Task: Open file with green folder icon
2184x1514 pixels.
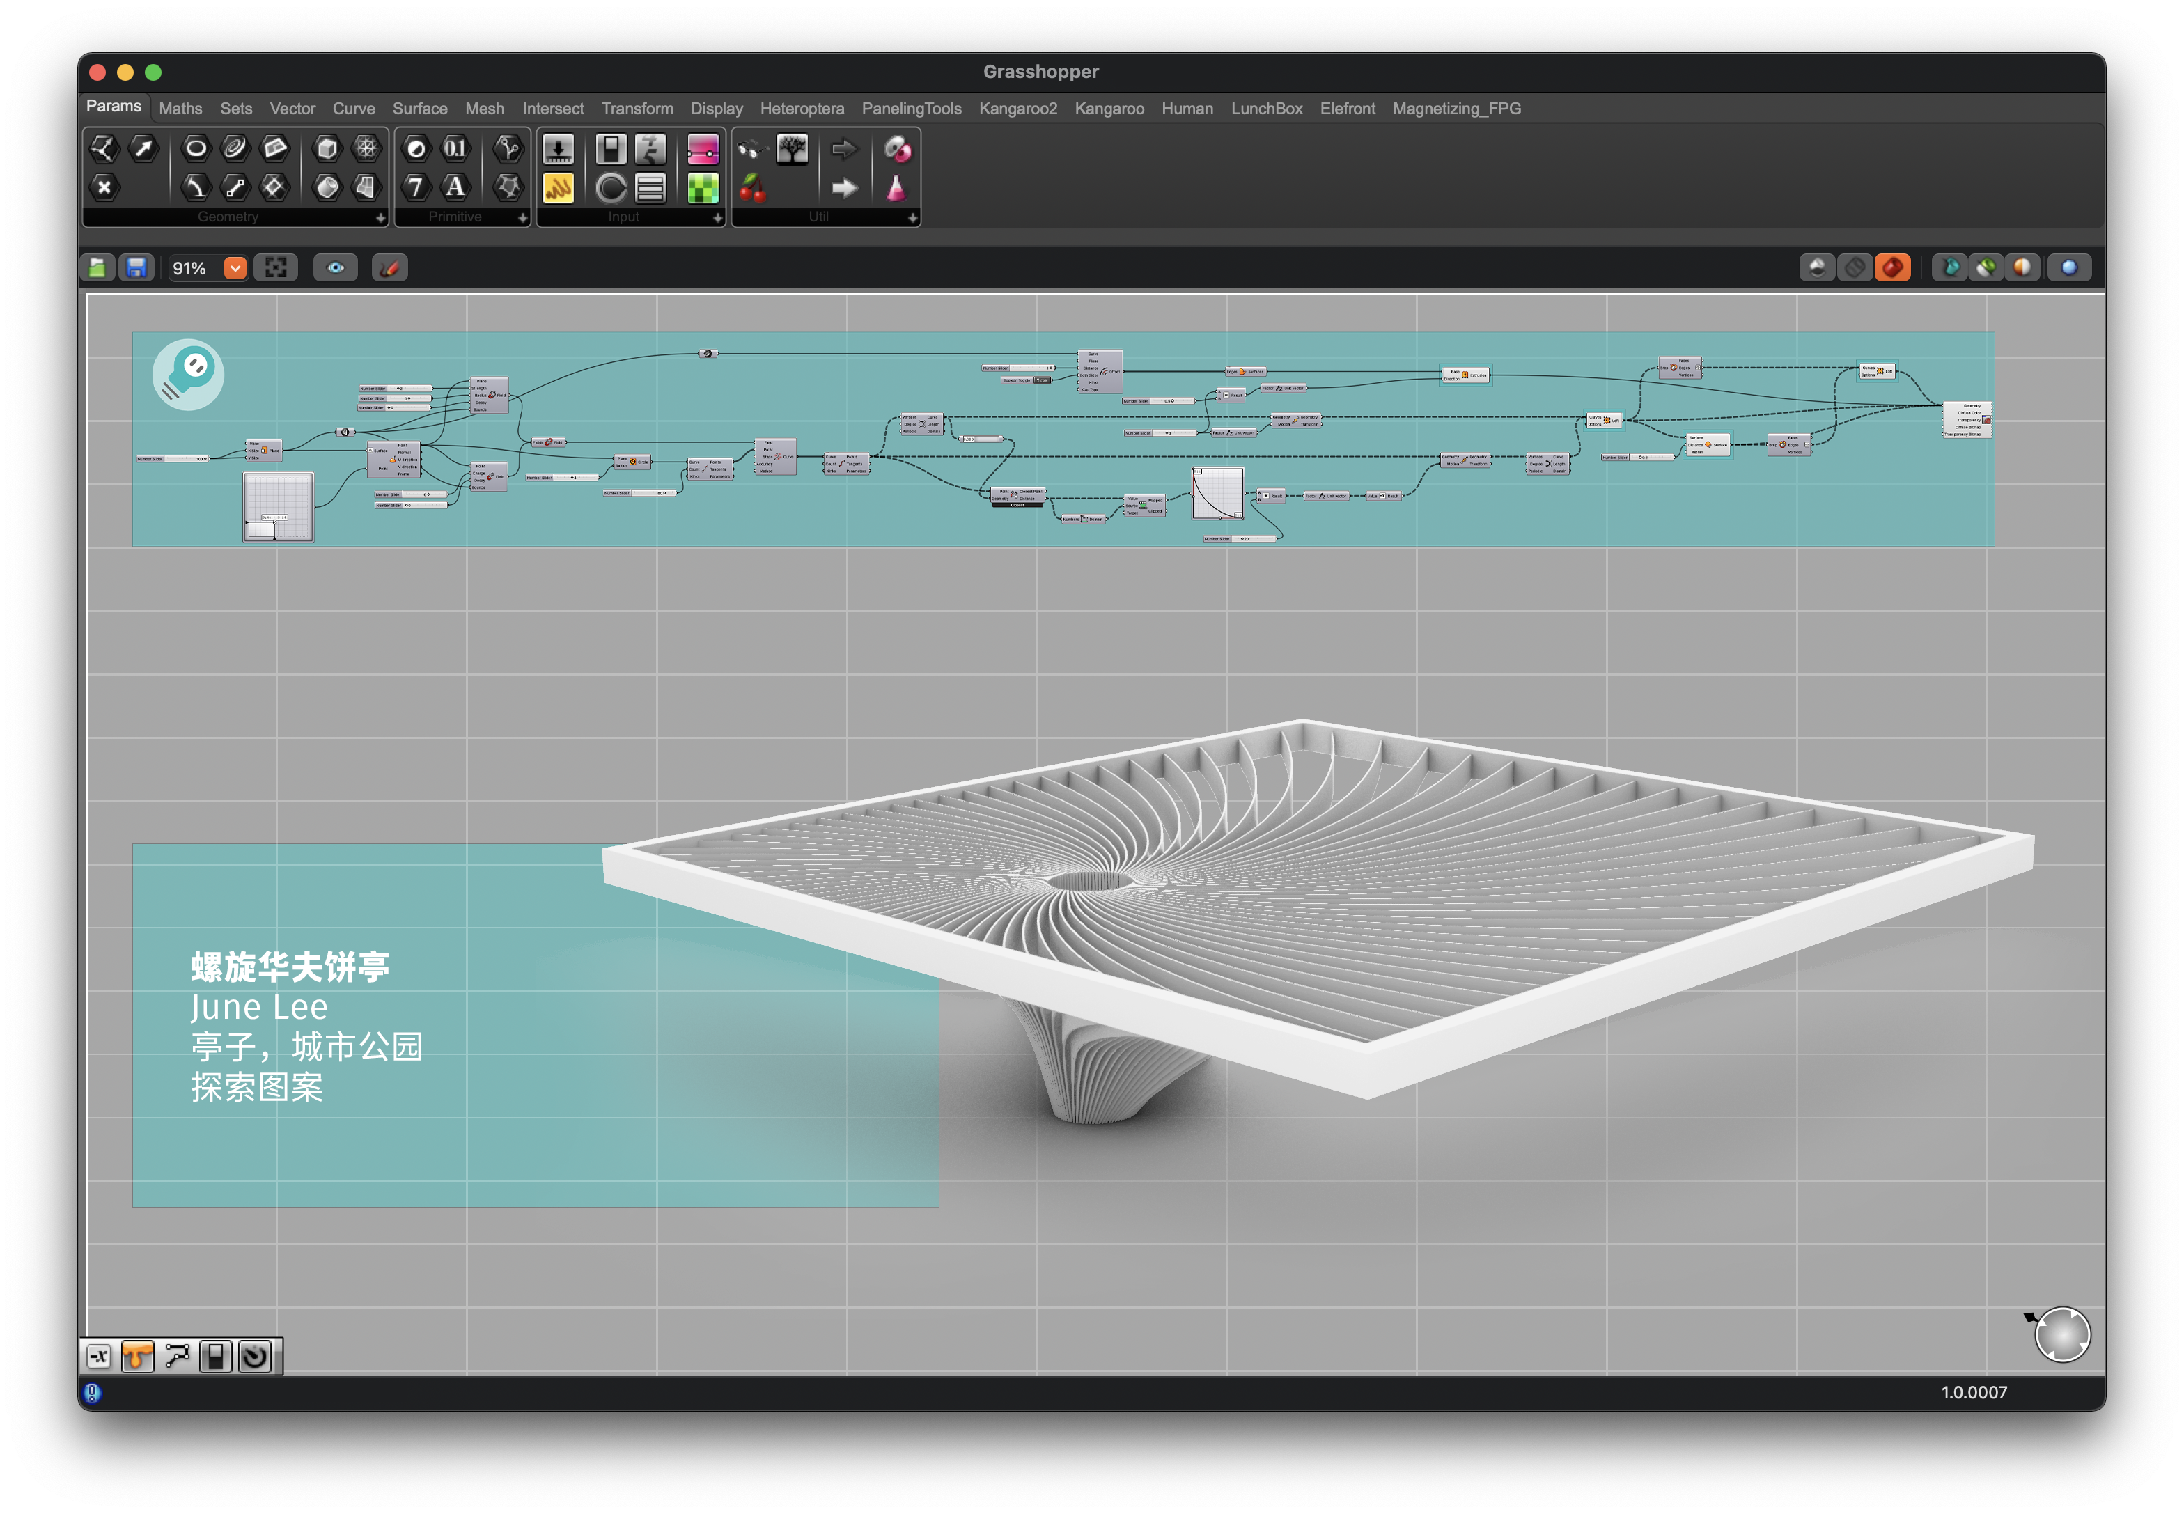Action: [97, 268]
